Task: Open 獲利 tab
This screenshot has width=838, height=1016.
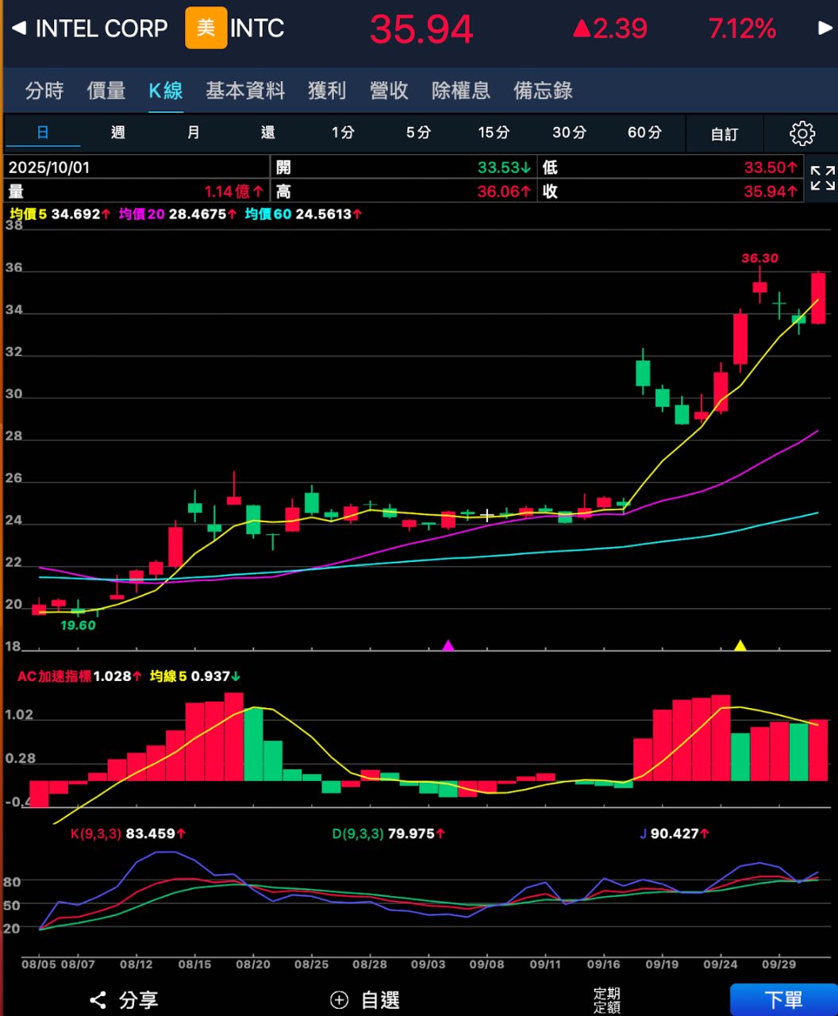Action: pyautogui.click(x=327, y=90)
